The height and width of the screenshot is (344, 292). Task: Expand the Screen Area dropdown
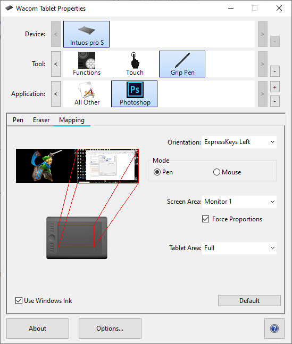239,202
